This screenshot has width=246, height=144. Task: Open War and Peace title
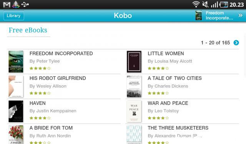168,103
